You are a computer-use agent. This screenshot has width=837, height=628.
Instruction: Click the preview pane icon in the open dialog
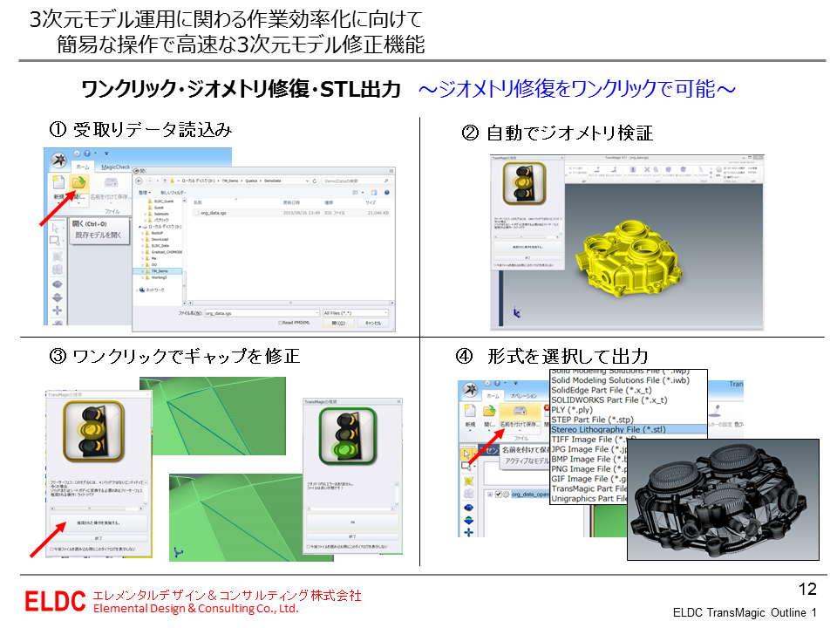click(x=374, y=192)
